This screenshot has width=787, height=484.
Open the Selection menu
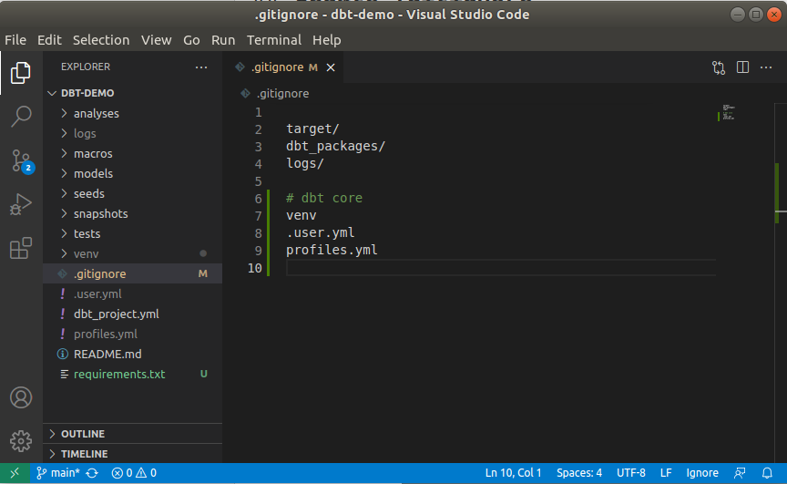(101, 40)
